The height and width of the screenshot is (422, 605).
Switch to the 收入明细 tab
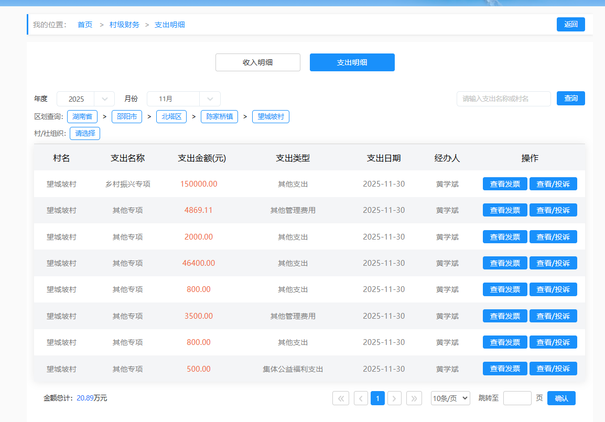257,62
